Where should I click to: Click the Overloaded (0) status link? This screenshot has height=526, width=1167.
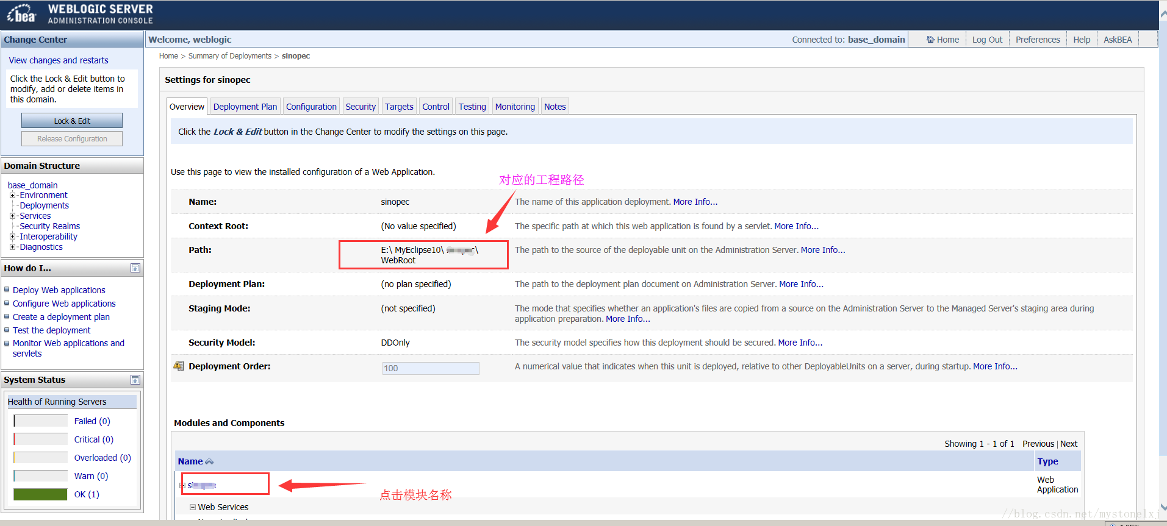[x=102, y=458]
